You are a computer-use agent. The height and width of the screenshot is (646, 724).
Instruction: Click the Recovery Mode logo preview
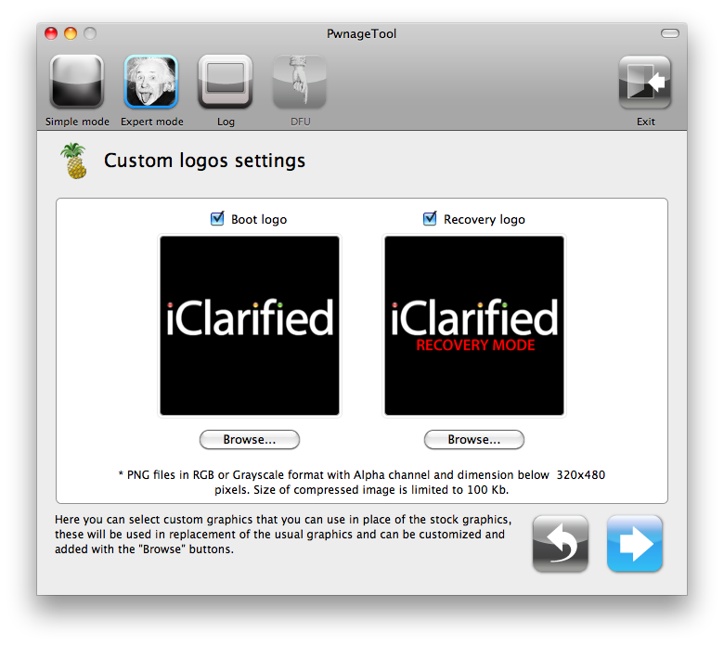click(474, 326)
